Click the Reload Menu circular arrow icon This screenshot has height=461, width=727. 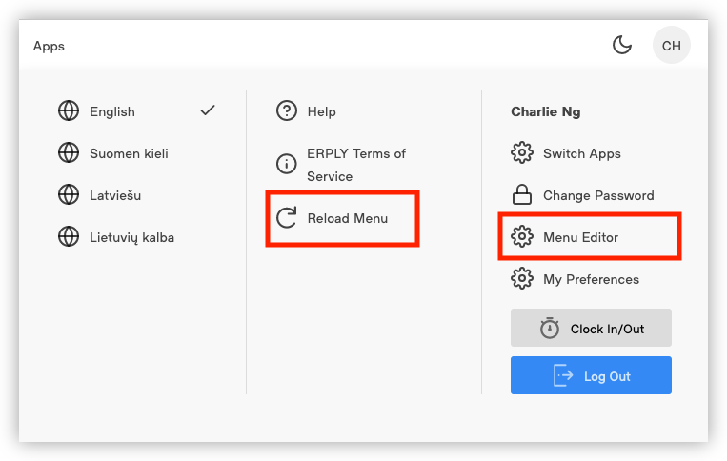click(287, 218)
